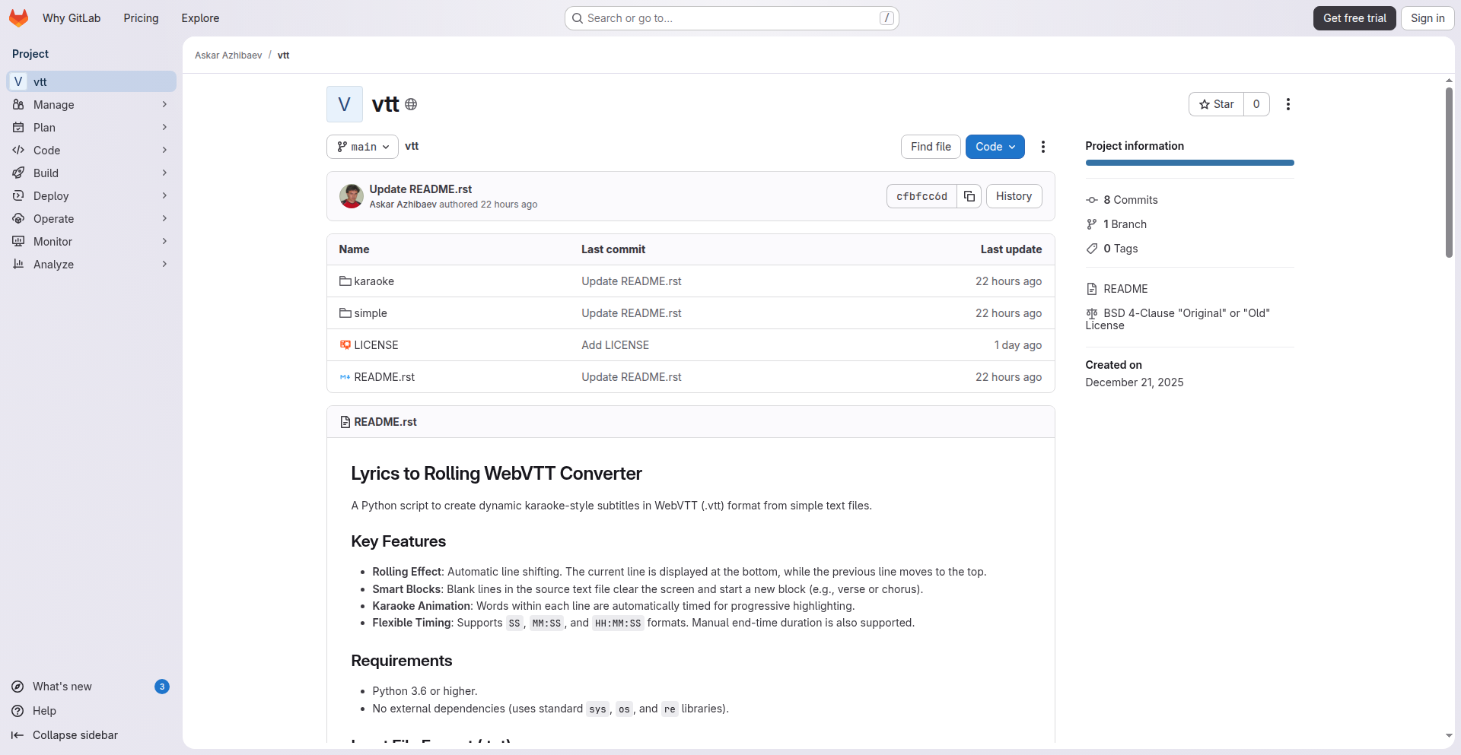This screenshot has width=1461, height=755.
Task: Click the README.rst file type icon
Action: coord(345,377)
